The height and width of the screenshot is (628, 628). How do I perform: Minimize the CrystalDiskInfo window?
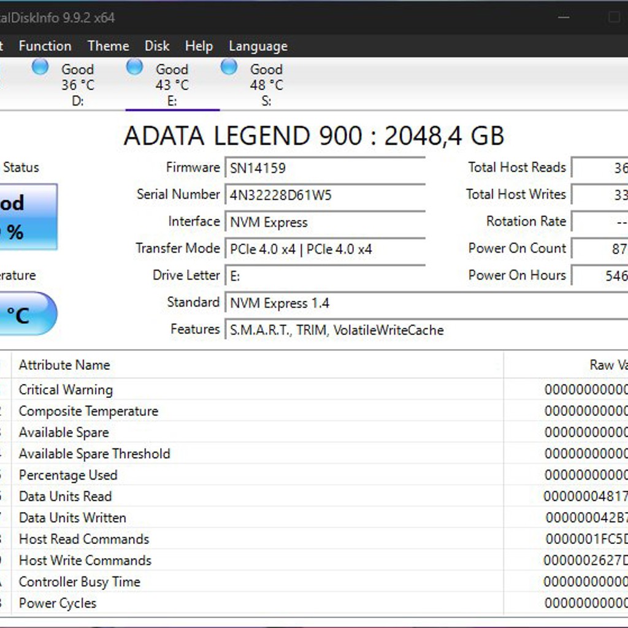click(x=564, y=17)
